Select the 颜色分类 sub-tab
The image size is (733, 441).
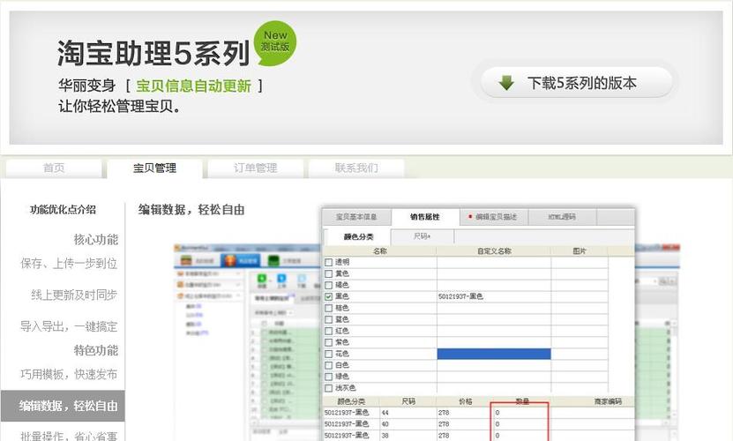(x=358, y=236)
